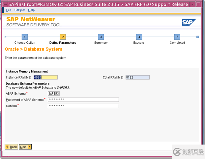
Task: Click the Oracle > Database System heading
Action: coord(34,49)
